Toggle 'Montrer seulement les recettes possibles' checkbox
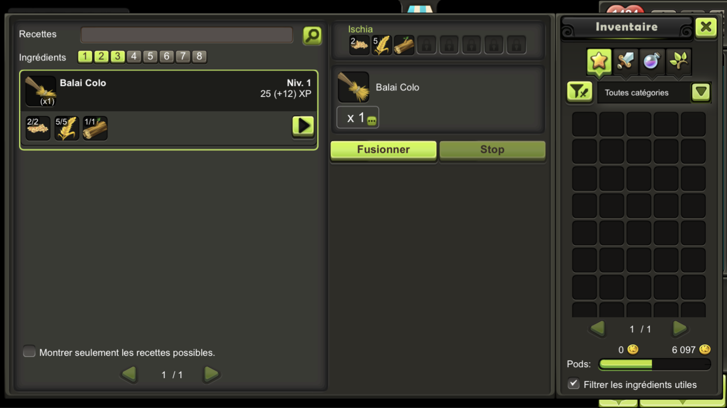This screenshot has width=727, height=408. coord(29,352)
